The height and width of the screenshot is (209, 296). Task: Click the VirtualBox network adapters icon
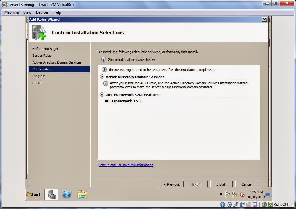tap(242, 204)
